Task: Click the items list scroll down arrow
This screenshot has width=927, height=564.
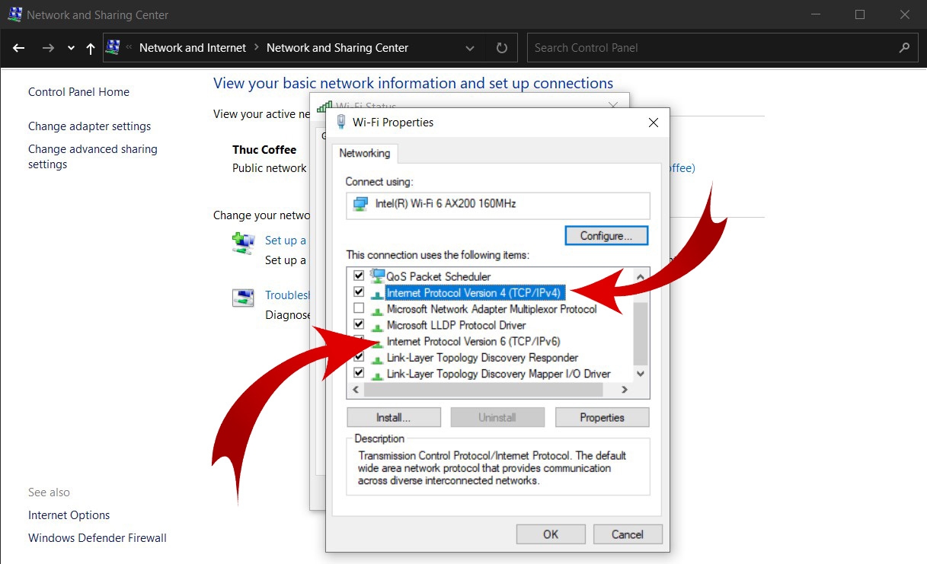Action: tap(641, 374)
